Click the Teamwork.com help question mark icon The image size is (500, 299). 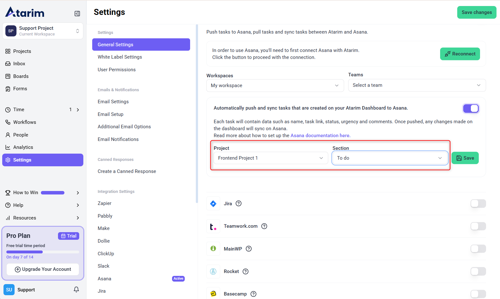264,226
